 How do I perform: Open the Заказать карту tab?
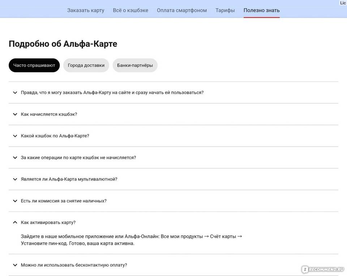click(86, 10)
